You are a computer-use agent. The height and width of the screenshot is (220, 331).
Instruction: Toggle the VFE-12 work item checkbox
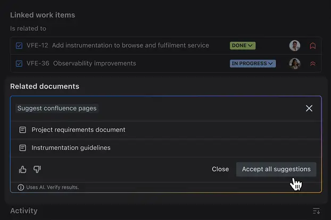point(19,46)
